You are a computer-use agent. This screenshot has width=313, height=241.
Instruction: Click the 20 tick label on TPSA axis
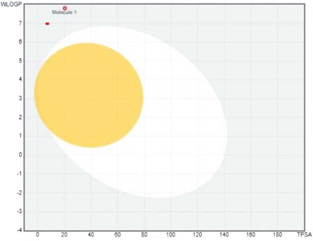(x=64, y=234)
